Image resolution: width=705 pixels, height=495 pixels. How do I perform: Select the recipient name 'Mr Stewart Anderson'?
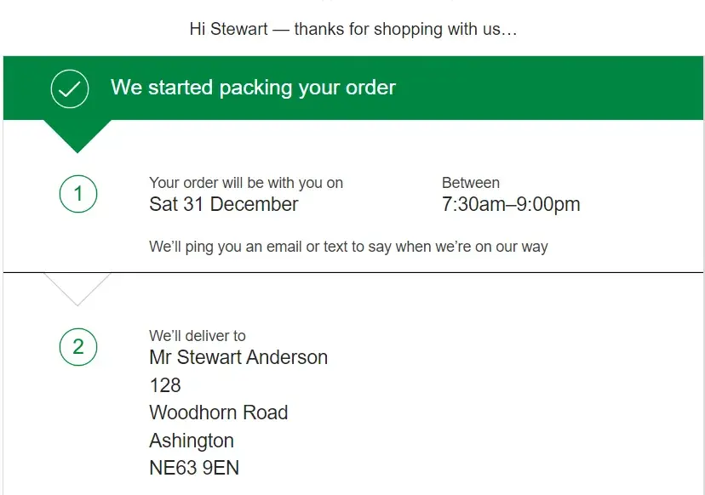coord(238,357)
